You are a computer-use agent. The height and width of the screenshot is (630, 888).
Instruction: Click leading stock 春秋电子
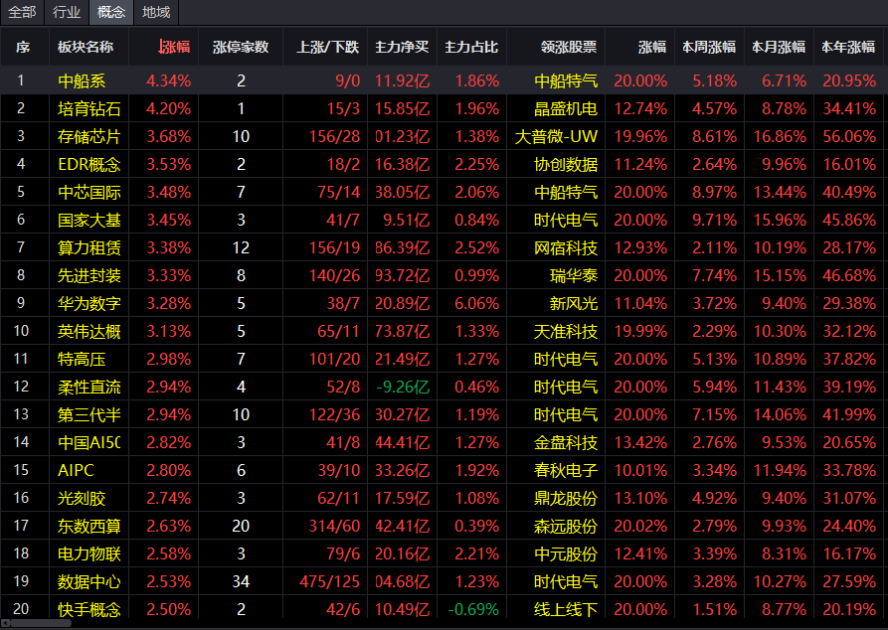[566, 470]
